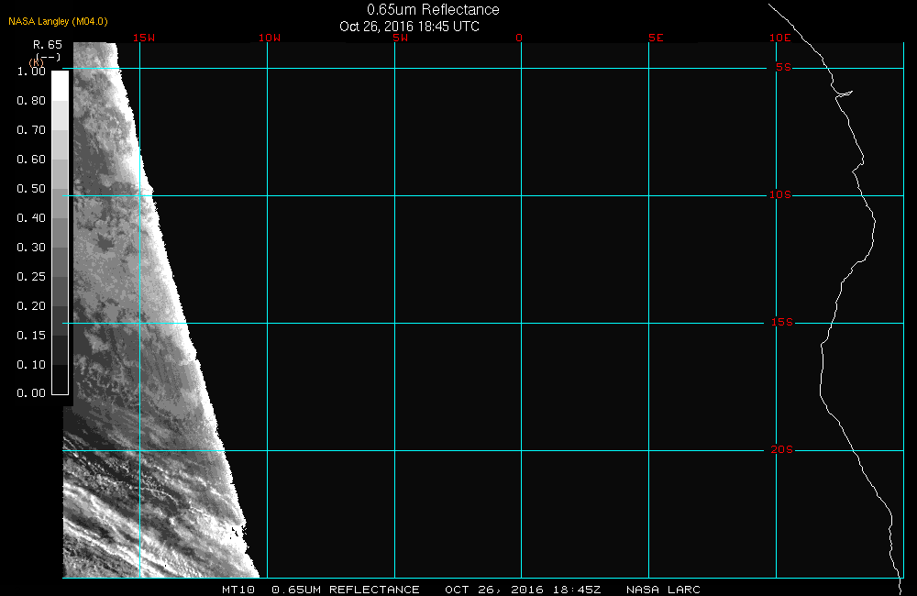Image resolution: width=917 pixels, height=596 pixels.
Task: Pick the 0 degree longitude label
Action: tap(519, 38)
